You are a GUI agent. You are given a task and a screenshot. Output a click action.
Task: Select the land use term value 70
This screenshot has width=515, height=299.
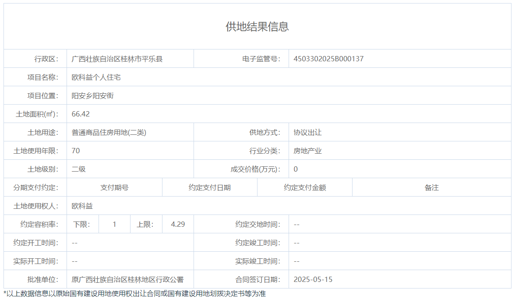point(76,151)
